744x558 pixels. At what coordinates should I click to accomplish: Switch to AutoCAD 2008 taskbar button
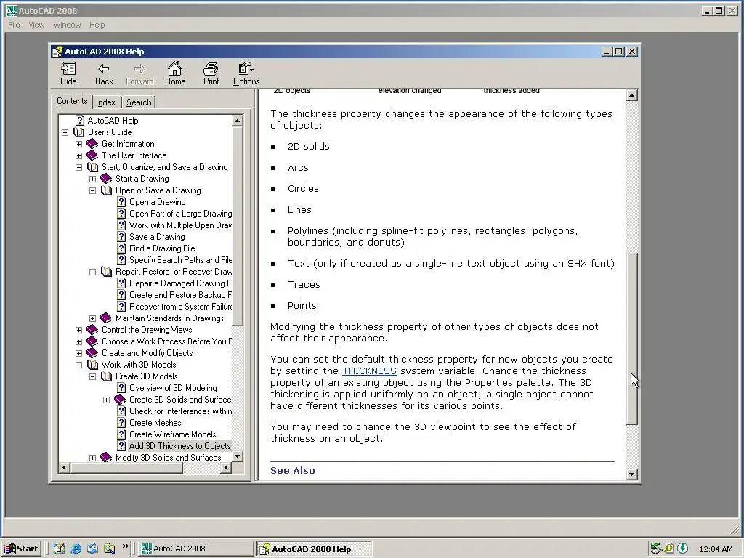pyautogui.click(x=195, y=549)
